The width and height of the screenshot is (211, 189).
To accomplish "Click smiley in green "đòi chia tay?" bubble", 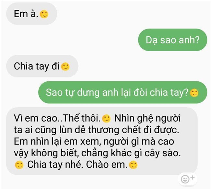I will point(194,93).
